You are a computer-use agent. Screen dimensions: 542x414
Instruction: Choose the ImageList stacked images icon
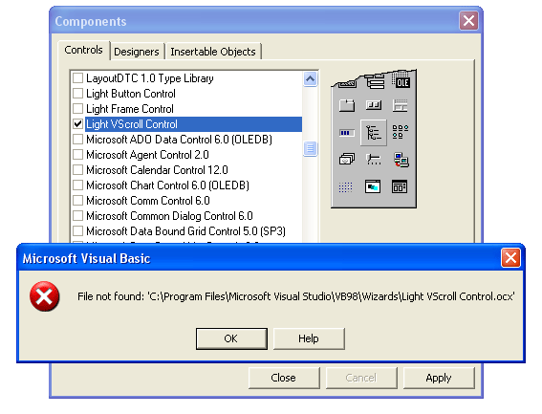pyautogui.click(x=347, y=159)
